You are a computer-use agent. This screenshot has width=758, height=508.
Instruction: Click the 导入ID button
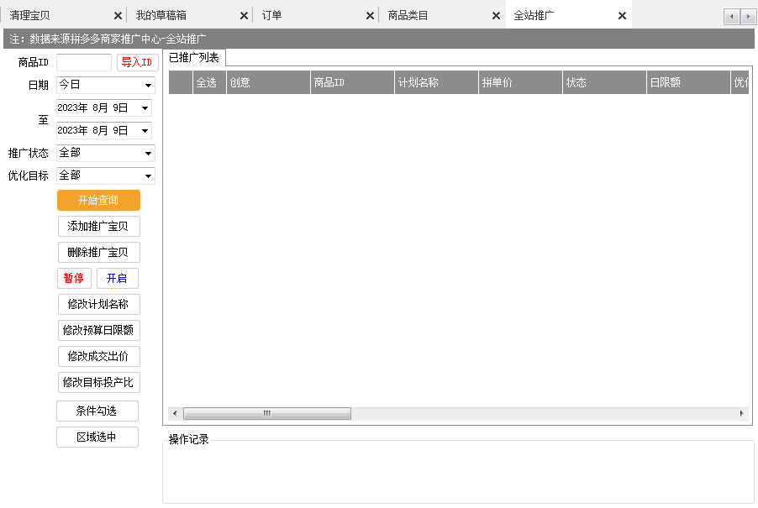[137, 62]
